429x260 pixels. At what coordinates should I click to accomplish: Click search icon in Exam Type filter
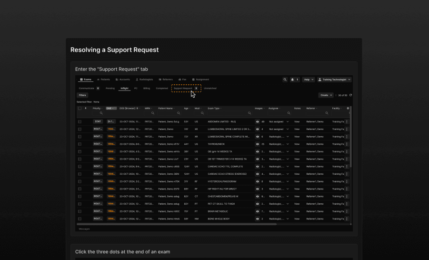click(x=249, y=113)
